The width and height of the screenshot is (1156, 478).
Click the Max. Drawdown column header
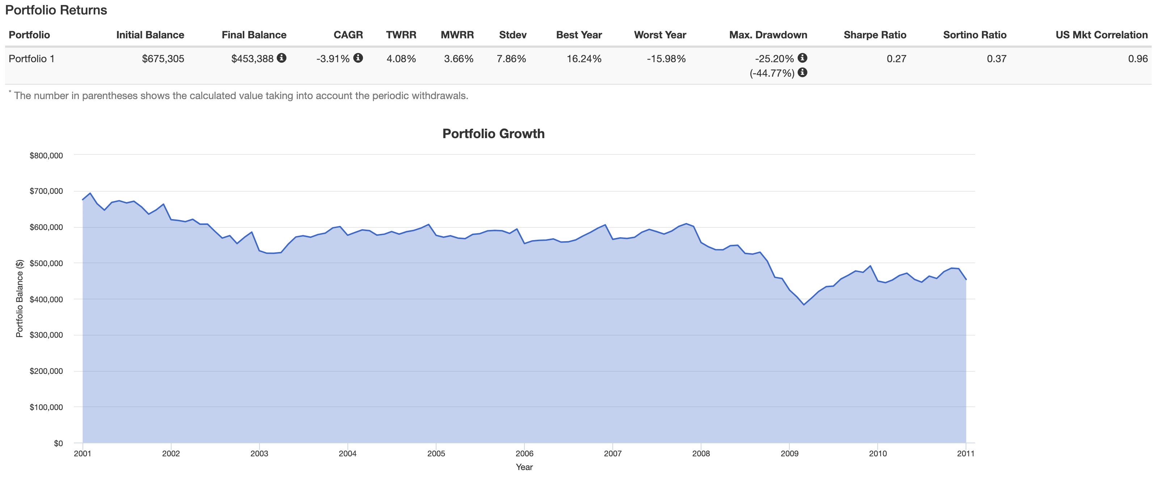click(768, 35)
